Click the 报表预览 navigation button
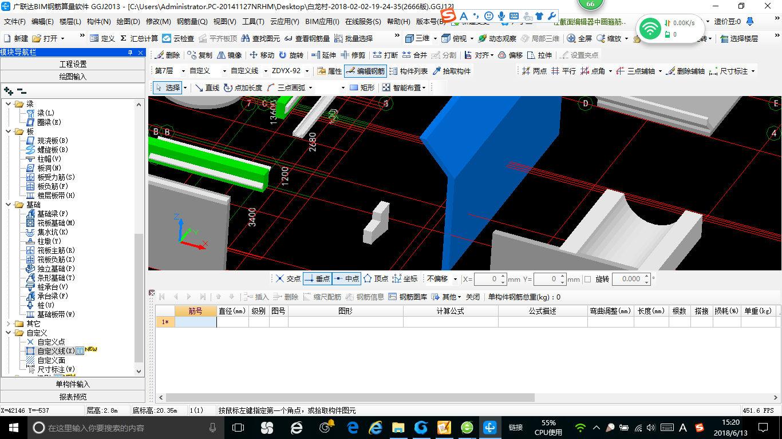Image resolution: width=782 pixels, height=439 pixels. pyautogui.click(x=73, y=397)
